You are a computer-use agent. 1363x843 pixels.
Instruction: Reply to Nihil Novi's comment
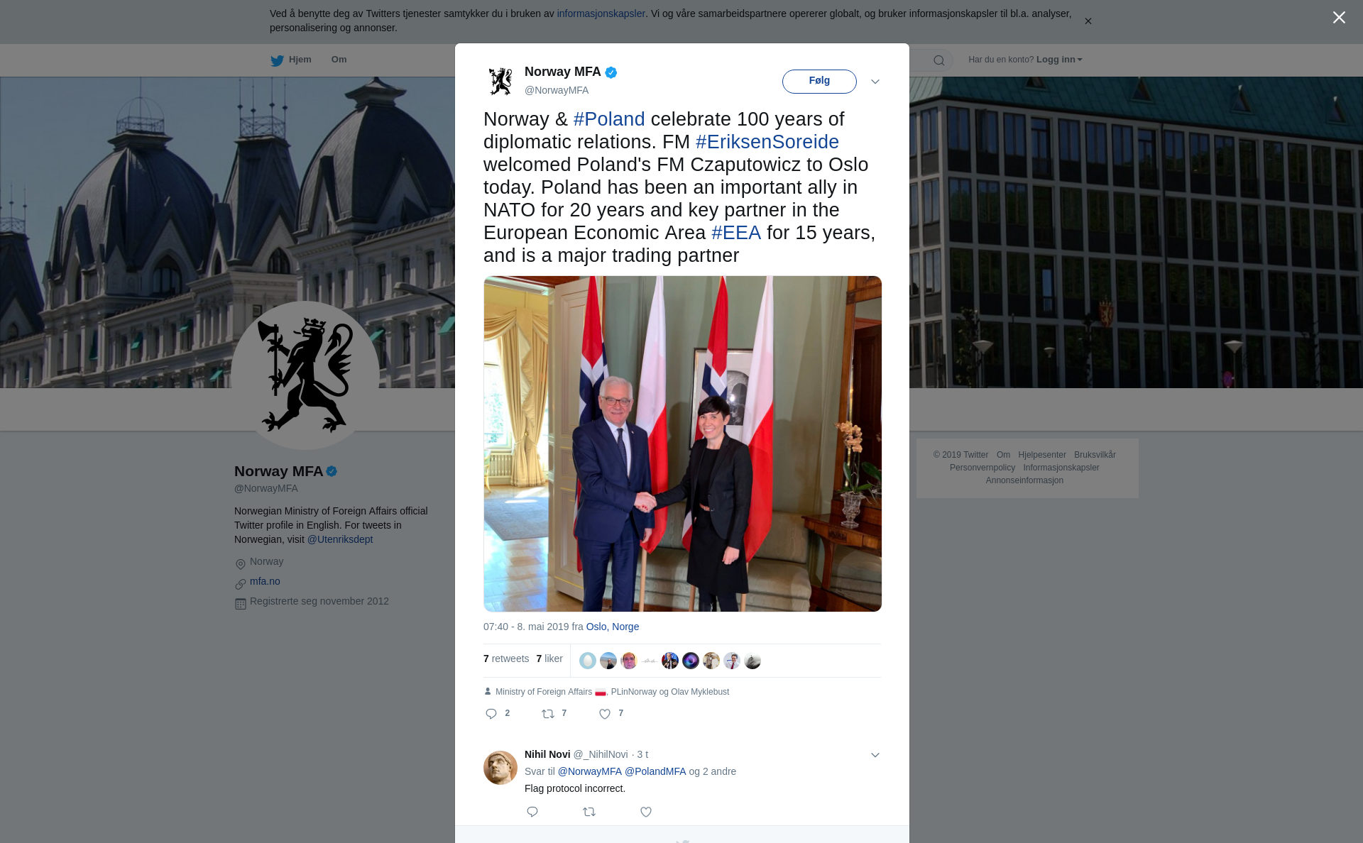click(x=532, y=812)
